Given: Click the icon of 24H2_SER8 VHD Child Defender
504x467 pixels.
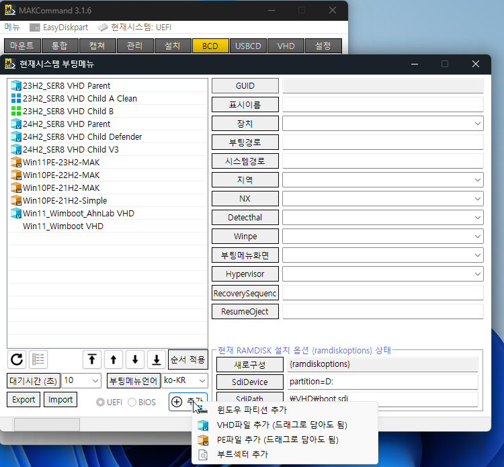Looking at the screenshot, I should tap(15, 136).
